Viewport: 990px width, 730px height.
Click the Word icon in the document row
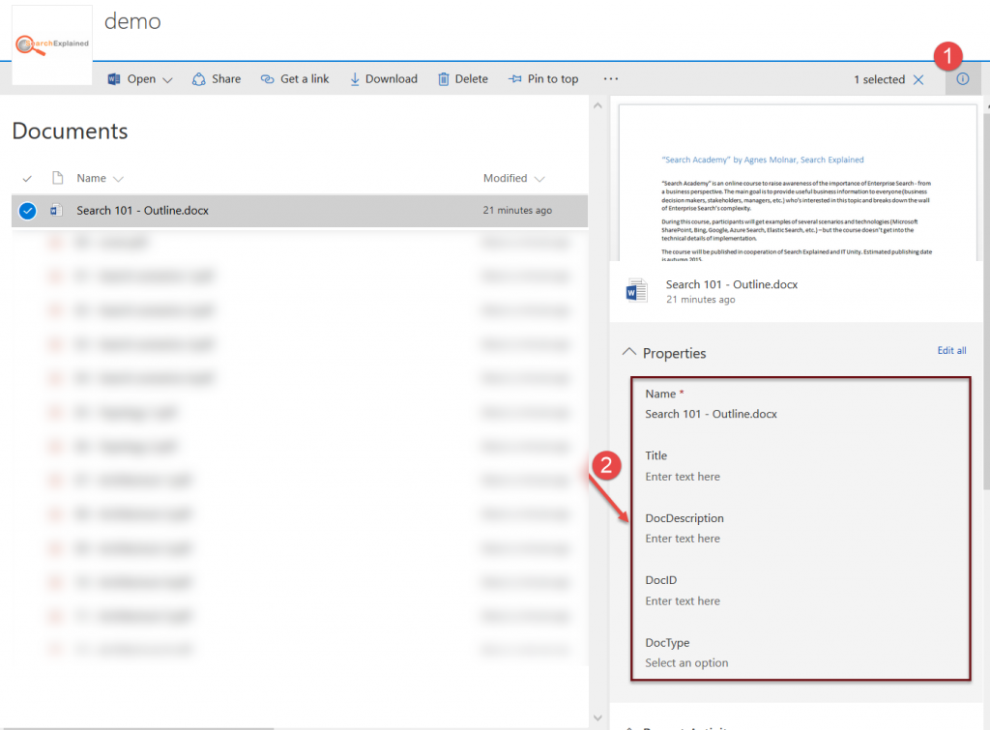coord(56,210)
